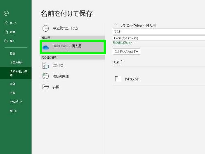Open エクスポート in sidebar
The width and height of the screenshot is (205, 154).
[x=16, y=102]
